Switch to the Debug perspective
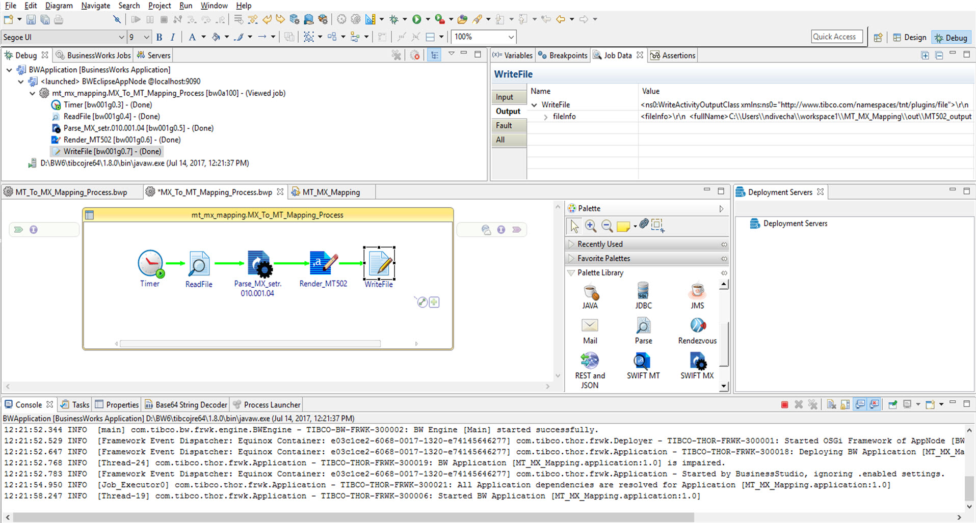Image resolution: width=976 pixels, height=523 pixels. (x=951, y=37)
